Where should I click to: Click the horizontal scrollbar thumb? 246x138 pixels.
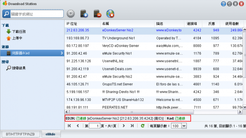point(131,112)
